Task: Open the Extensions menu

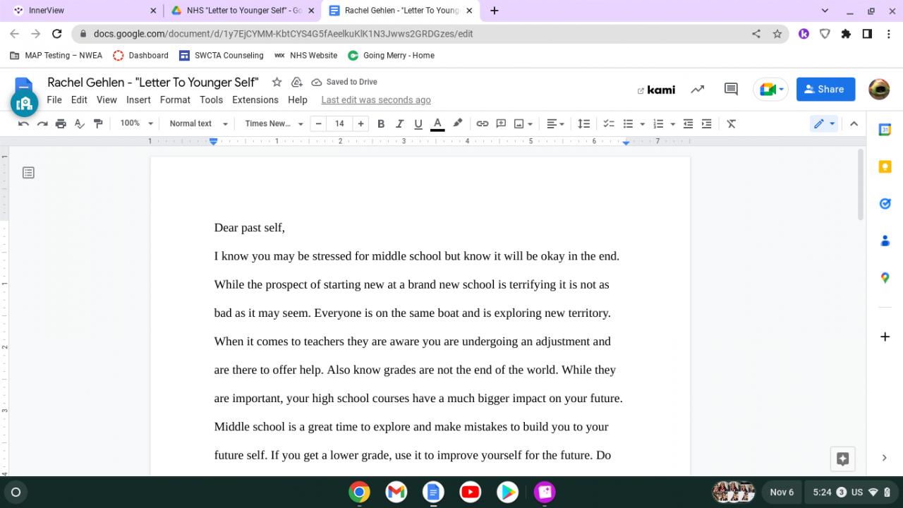Action: click(x=255, y=100)
